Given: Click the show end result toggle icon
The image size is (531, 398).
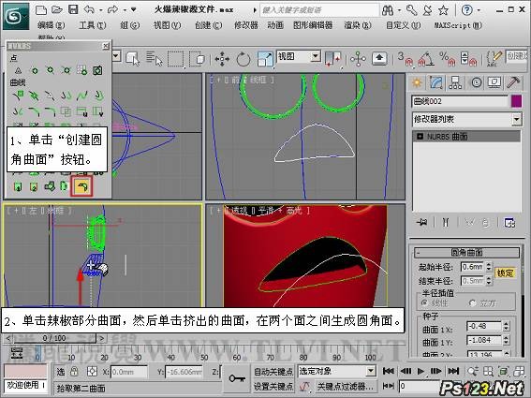Looking at the screenshot, I should (446, 223).
